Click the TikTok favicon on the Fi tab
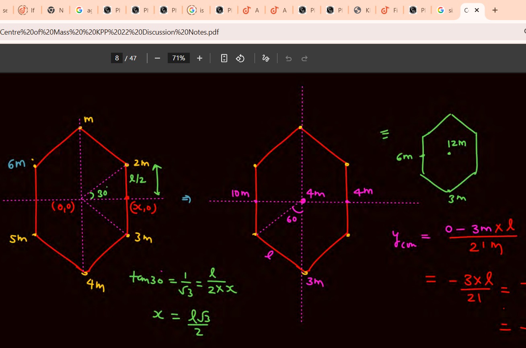The width and height of the screenshot is (526, 348). [x=384, y=10]
